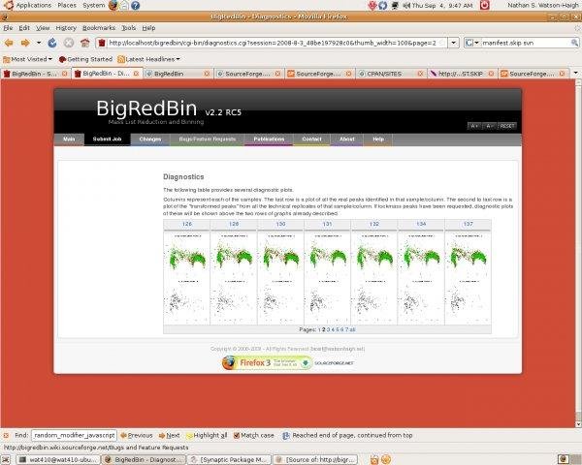Click the blue update tray icon
The image size is (582, 465).
pos(383,6)
